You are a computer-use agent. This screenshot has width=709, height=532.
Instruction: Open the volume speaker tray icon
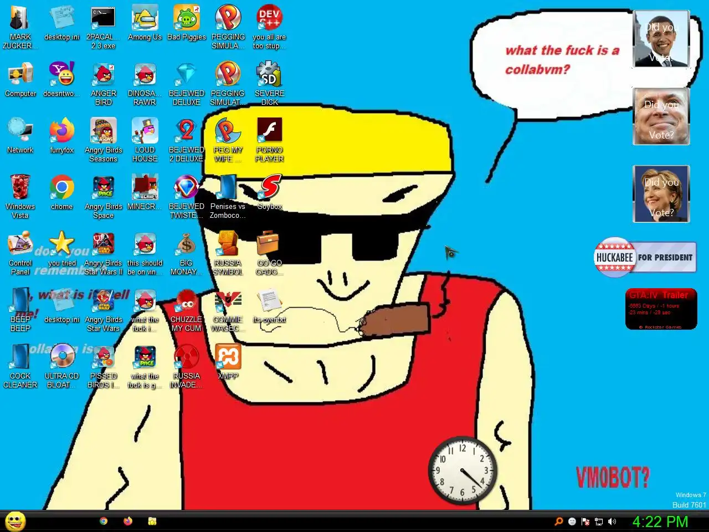click(612, 521)
